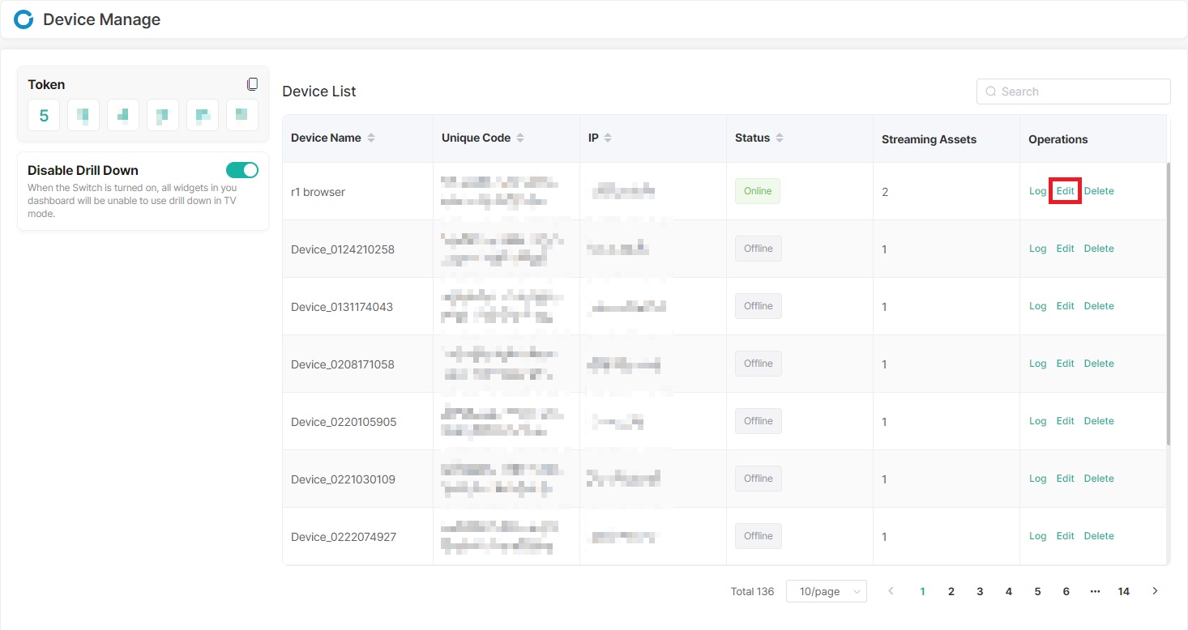Open the 10/page size dropdown

(826, 591)
